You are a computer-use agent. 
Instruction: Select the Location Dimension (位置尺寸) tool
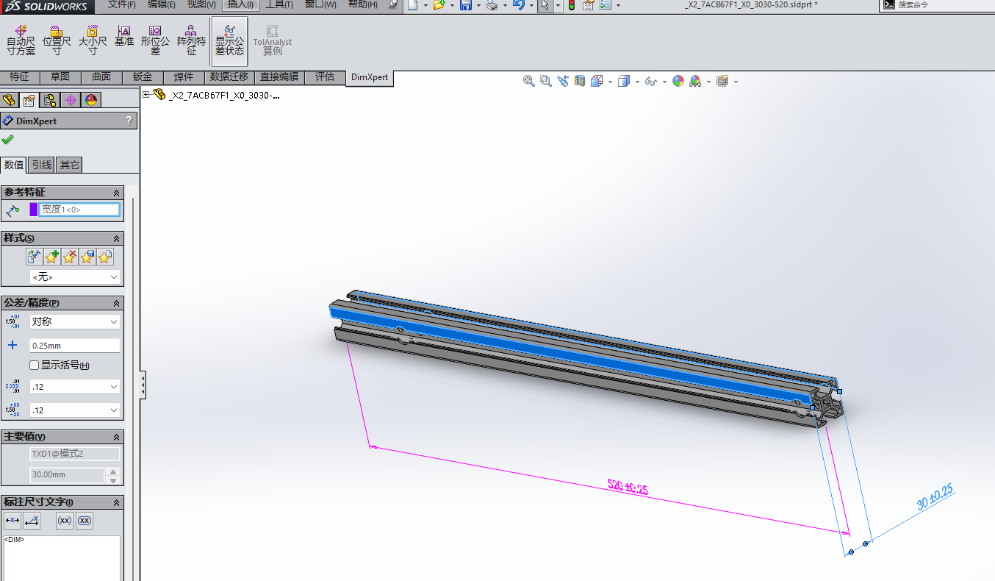pos(57,40)
